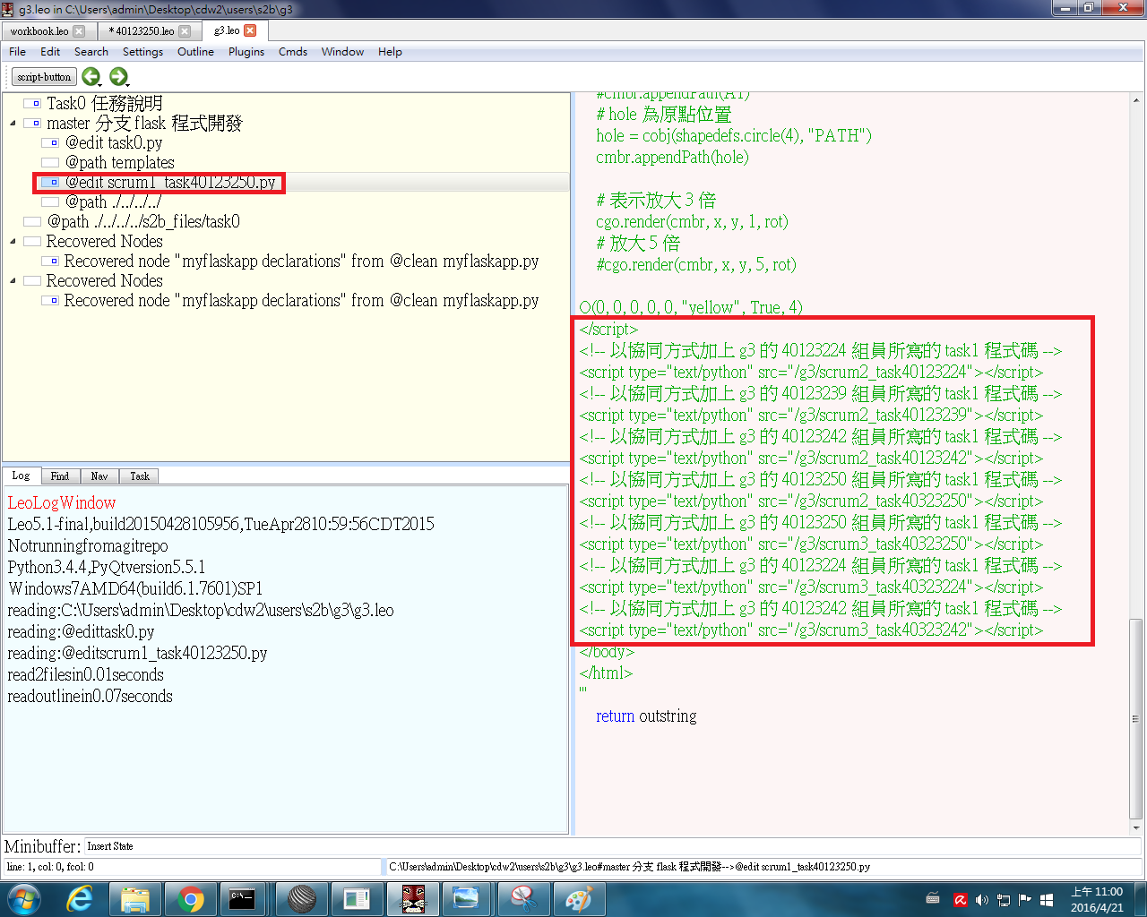The image size is (1147, 917).
Task: Select the @path ./../../../ node
Action: tap(113, 202)
